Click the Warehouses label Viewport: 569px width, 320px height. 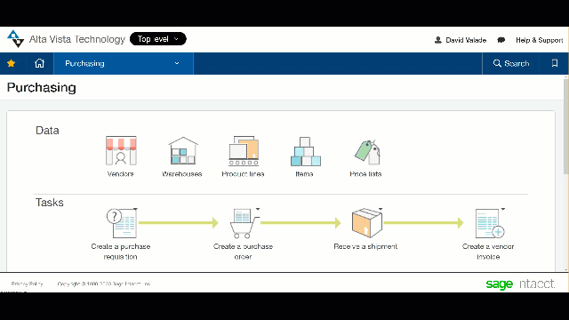[x=181, y=174]
